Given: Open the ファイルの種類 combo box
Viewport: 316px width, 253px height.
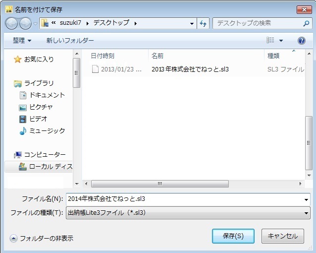Looking at the screenshot, I should pos(188,213).
